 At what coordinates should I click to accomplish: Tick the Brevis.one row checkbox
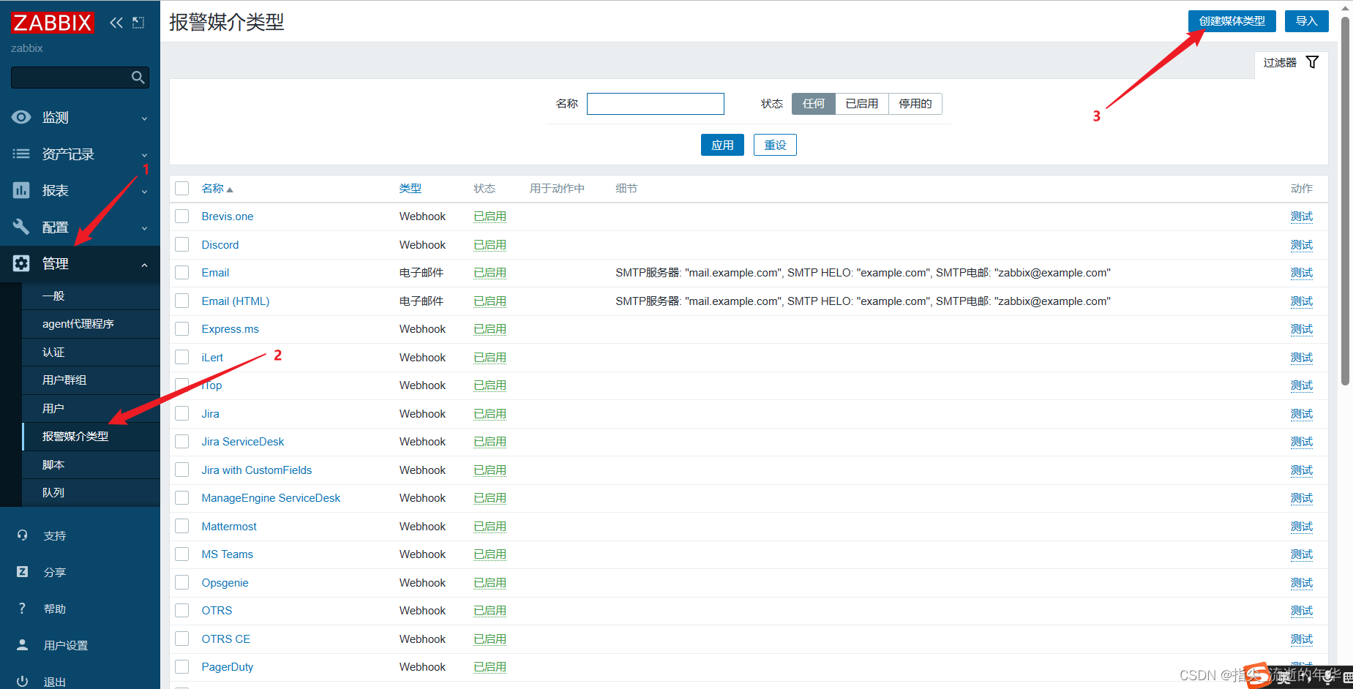tap(182, 217)
